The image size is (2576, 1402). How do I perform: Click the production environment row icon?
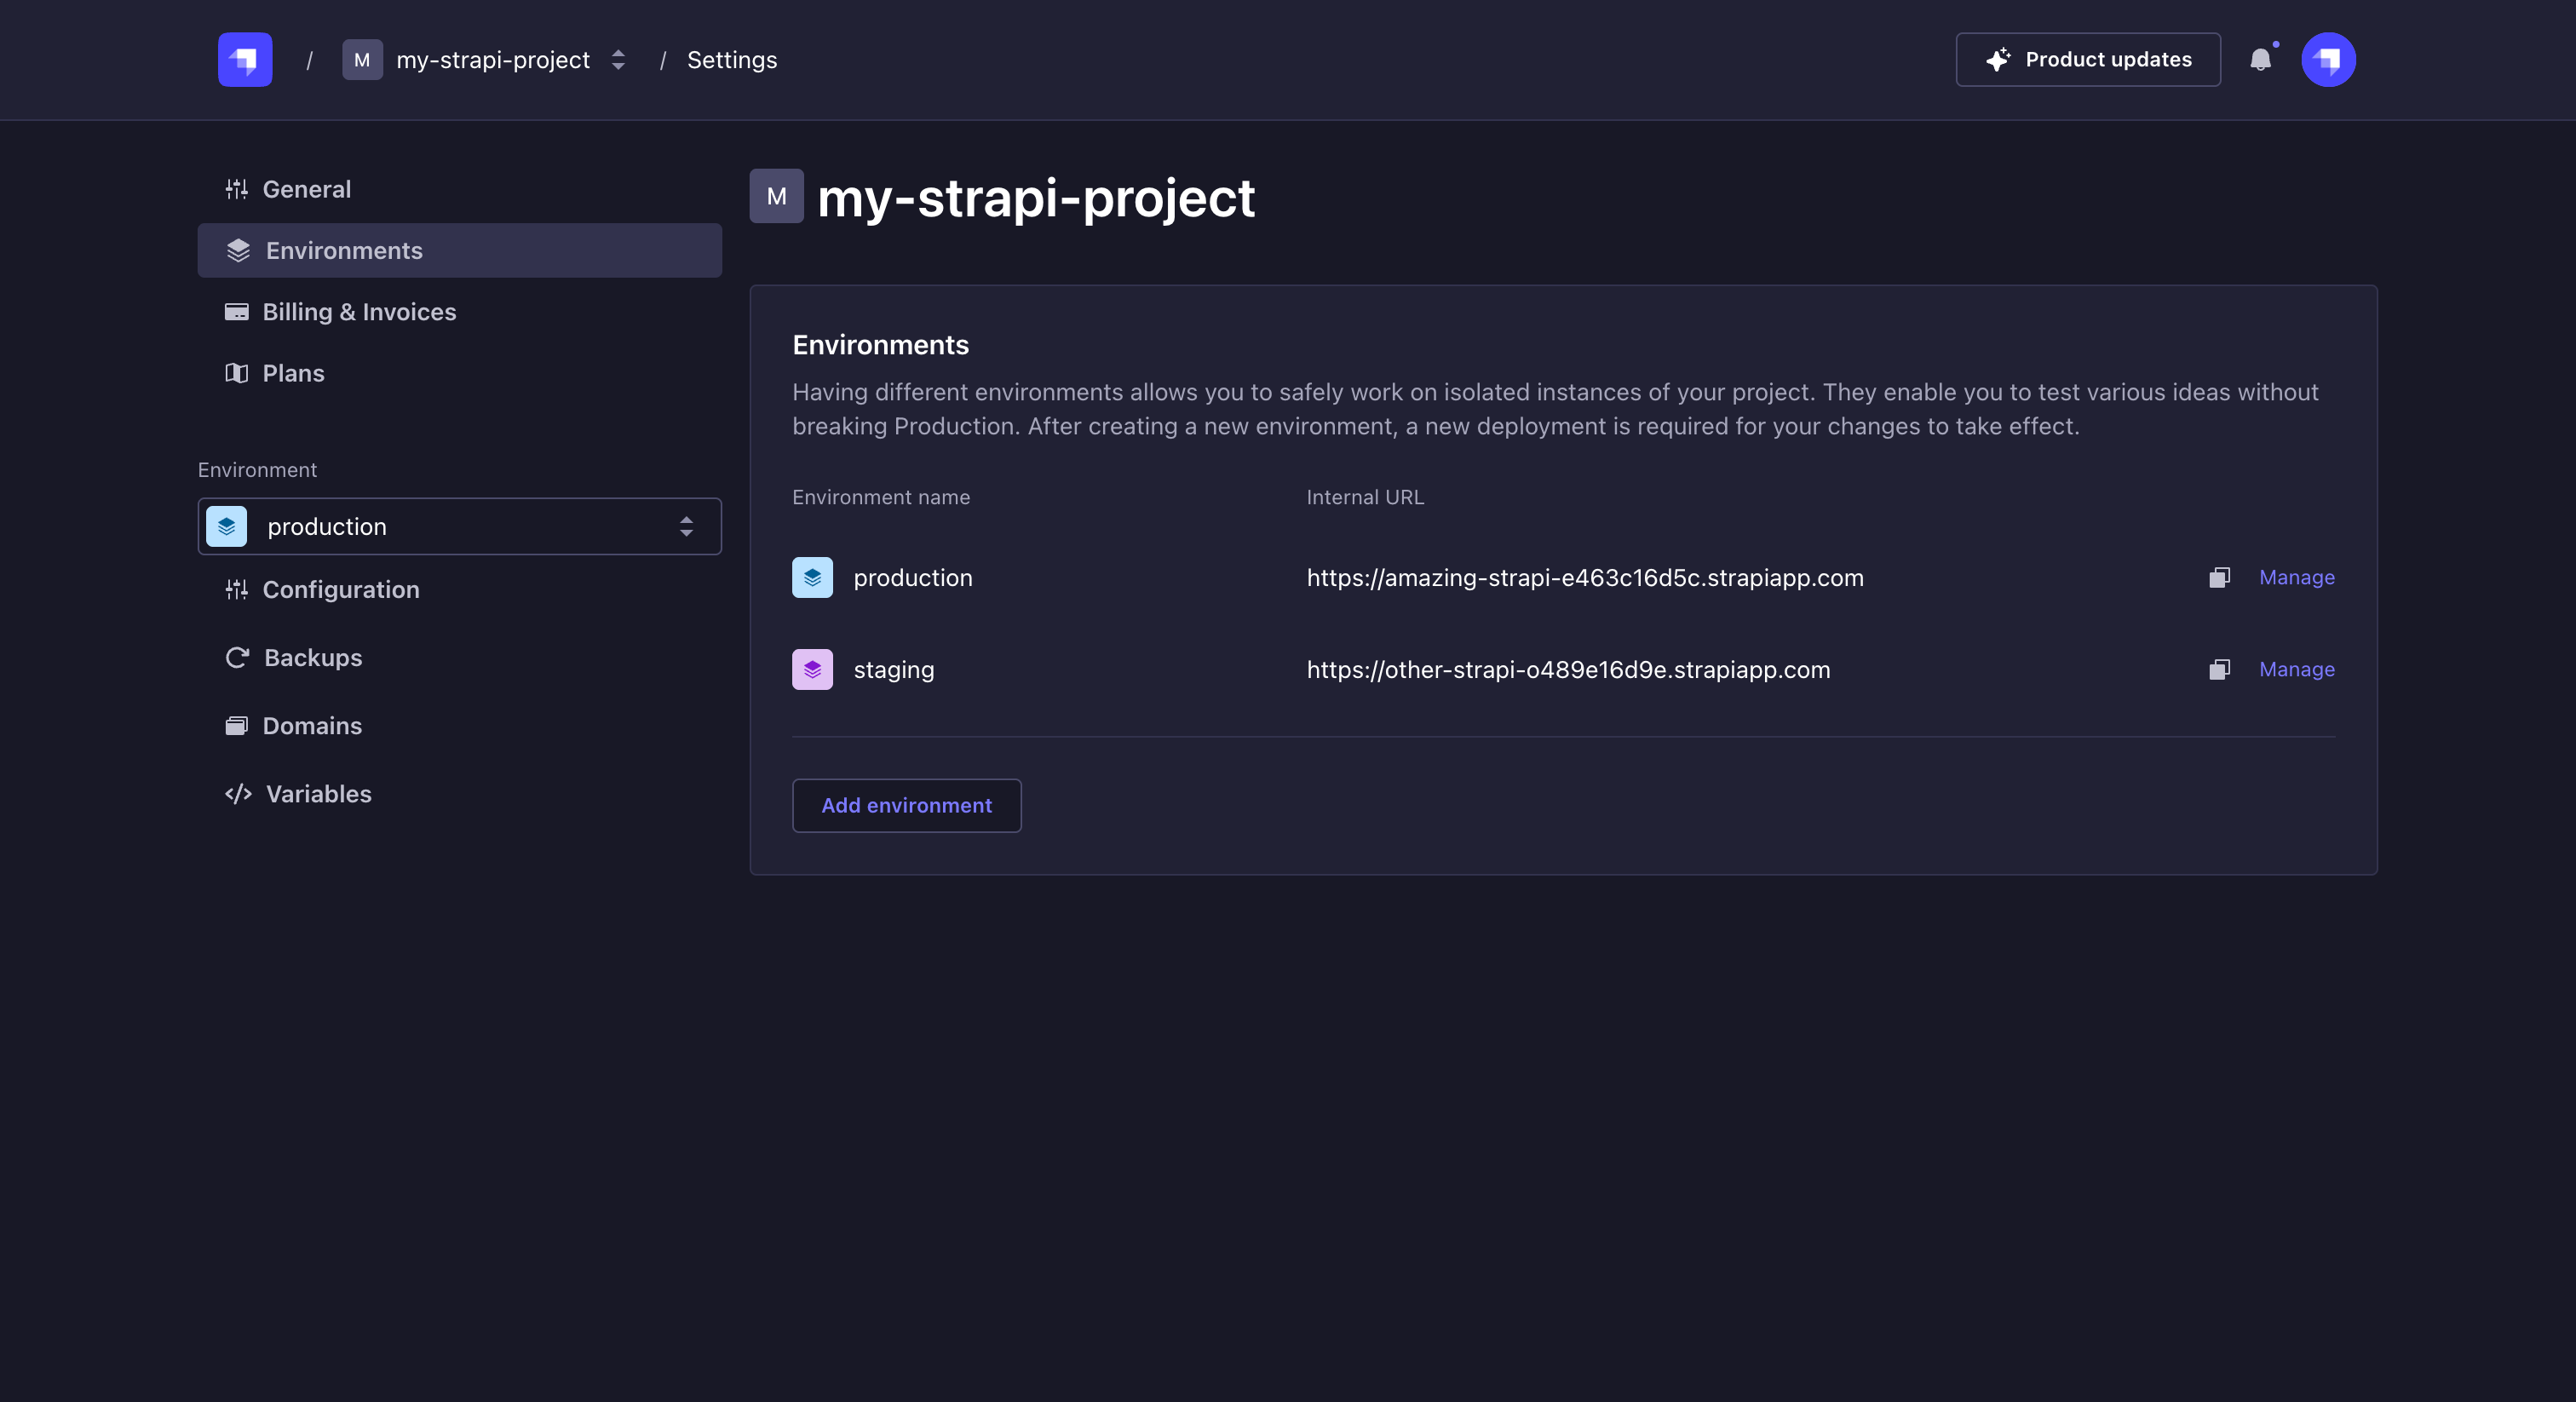tap(812, 578)
